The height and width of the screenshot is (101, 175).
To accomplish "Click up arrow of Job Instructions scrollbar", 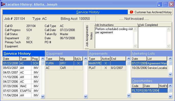I will click(x=135, y=29).
